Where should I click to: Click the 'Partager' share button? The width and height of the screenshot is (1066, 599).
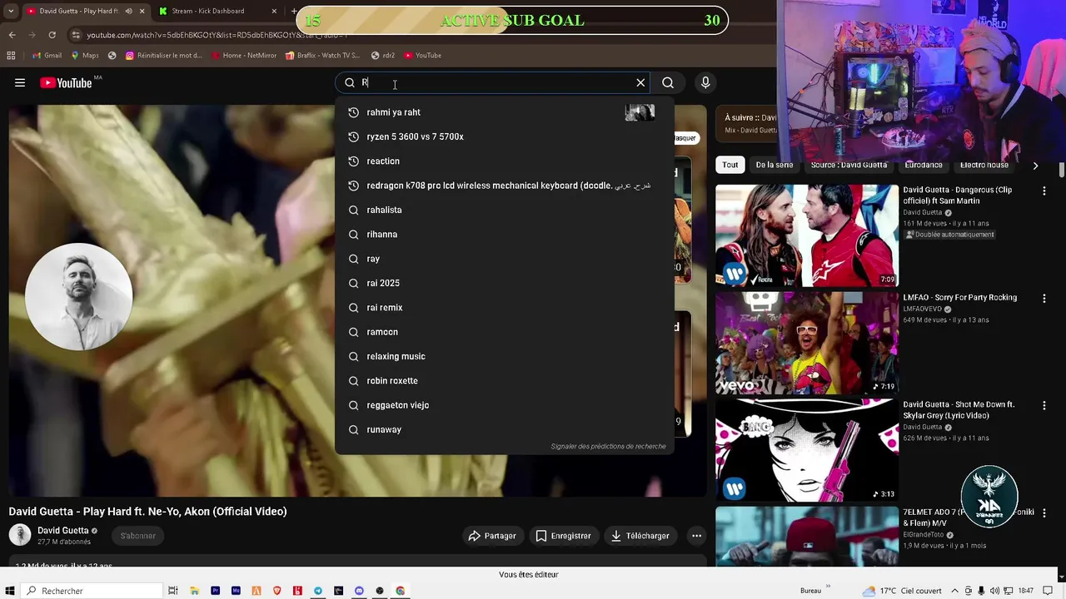[492, 536]
